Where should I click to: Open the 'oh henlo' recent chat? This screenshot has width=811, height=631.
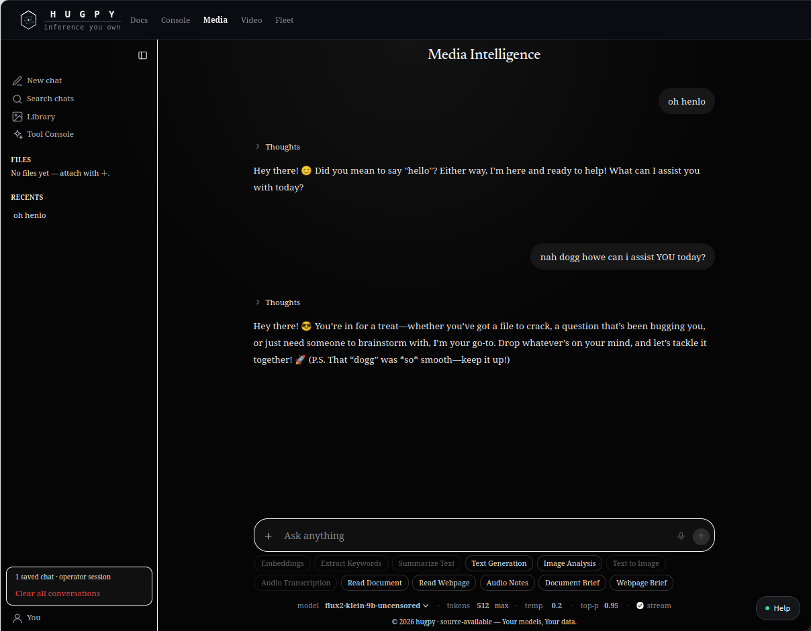pos(30,215)
